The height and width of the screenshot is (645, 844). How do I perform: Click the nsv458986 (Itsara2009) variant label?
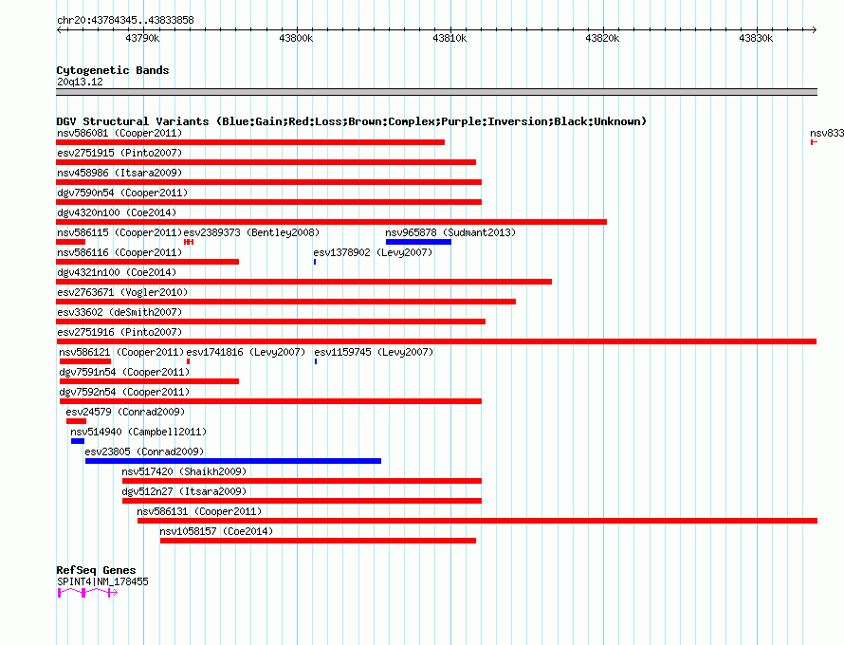click(x=119, y=173)
